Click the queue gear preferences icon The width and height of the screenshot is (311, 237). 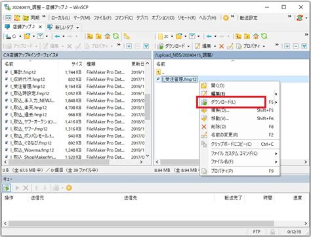click(x=69, y=188)
